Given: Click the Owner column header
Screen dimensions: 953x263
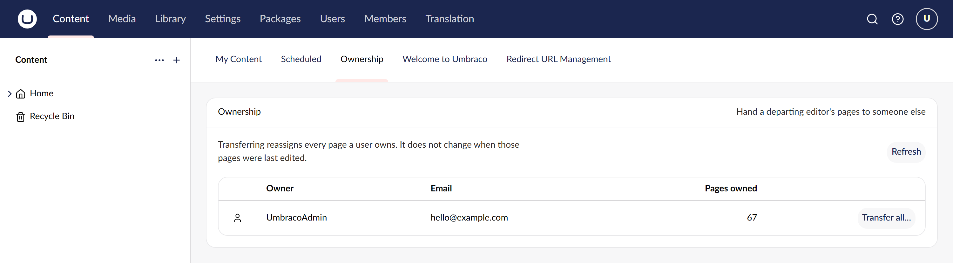Looking at the screenshot, I should pos(280,189).
